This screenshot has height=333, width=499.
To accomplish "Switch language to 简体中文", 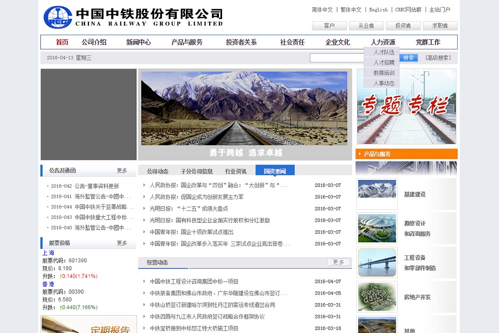I will click(322, 9).
